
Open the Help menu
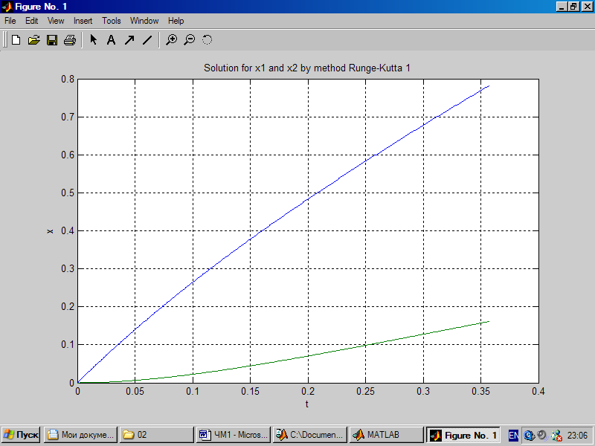point(176,21)
